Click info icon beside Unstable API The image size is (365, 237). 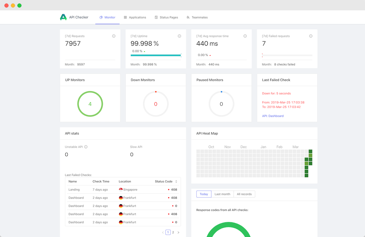86,147
